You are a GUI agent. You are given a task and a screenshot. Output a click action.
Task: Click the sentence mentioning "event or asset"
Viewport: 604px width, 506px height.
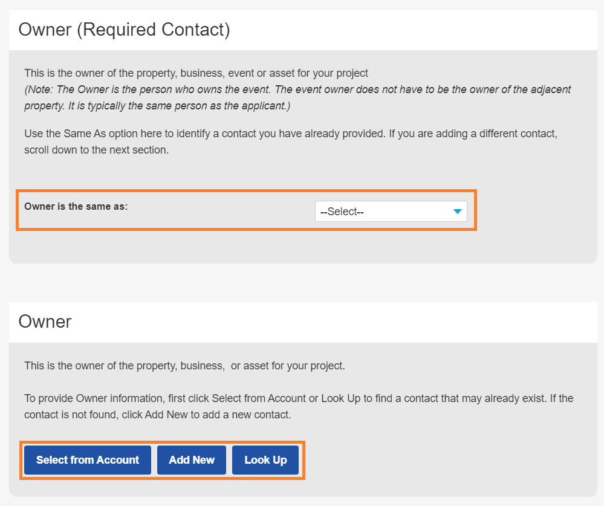[x=196, y=73]
